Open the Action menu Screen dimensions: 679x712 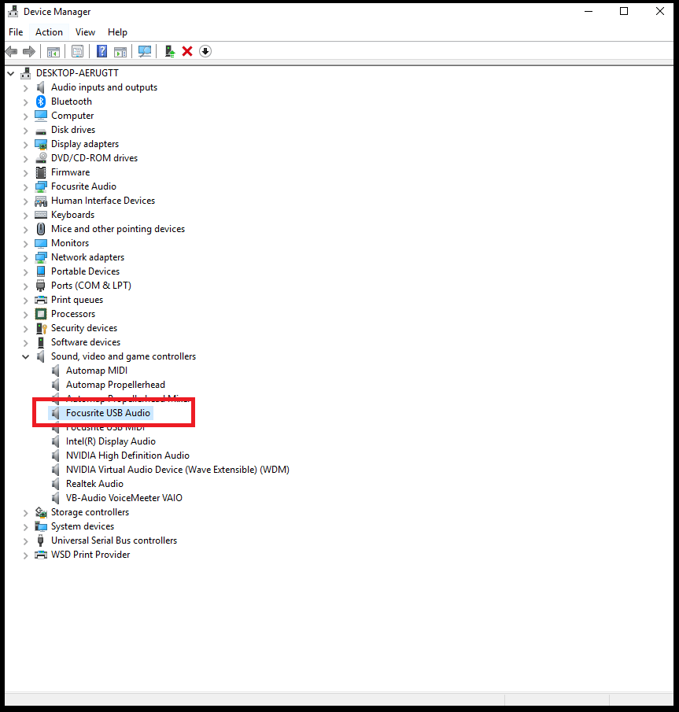[49, 32]
